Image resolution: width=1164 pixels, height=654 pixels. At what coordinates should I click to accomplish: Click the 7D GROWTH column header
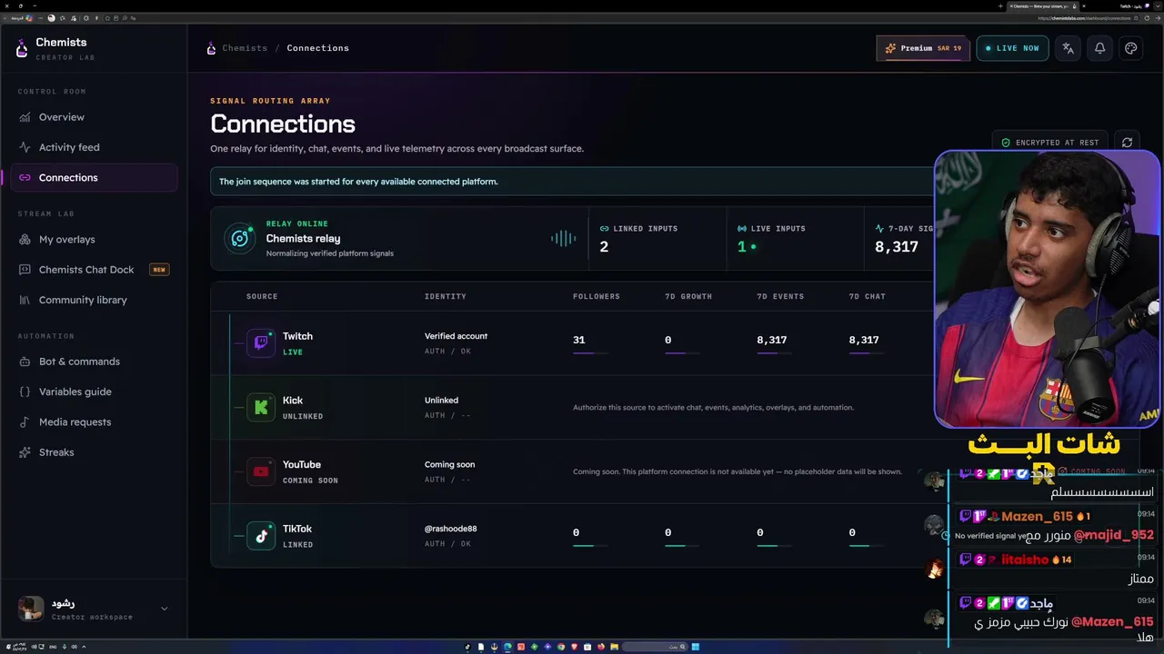coord(688,296)
